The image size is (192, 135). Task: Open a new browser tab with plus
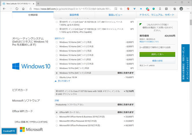point(38,4)
